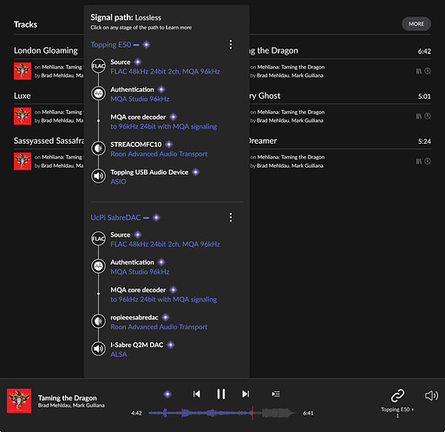Open the Topping E50 three-dot menu
Screen dimensions: 445x432
[231, 44]
